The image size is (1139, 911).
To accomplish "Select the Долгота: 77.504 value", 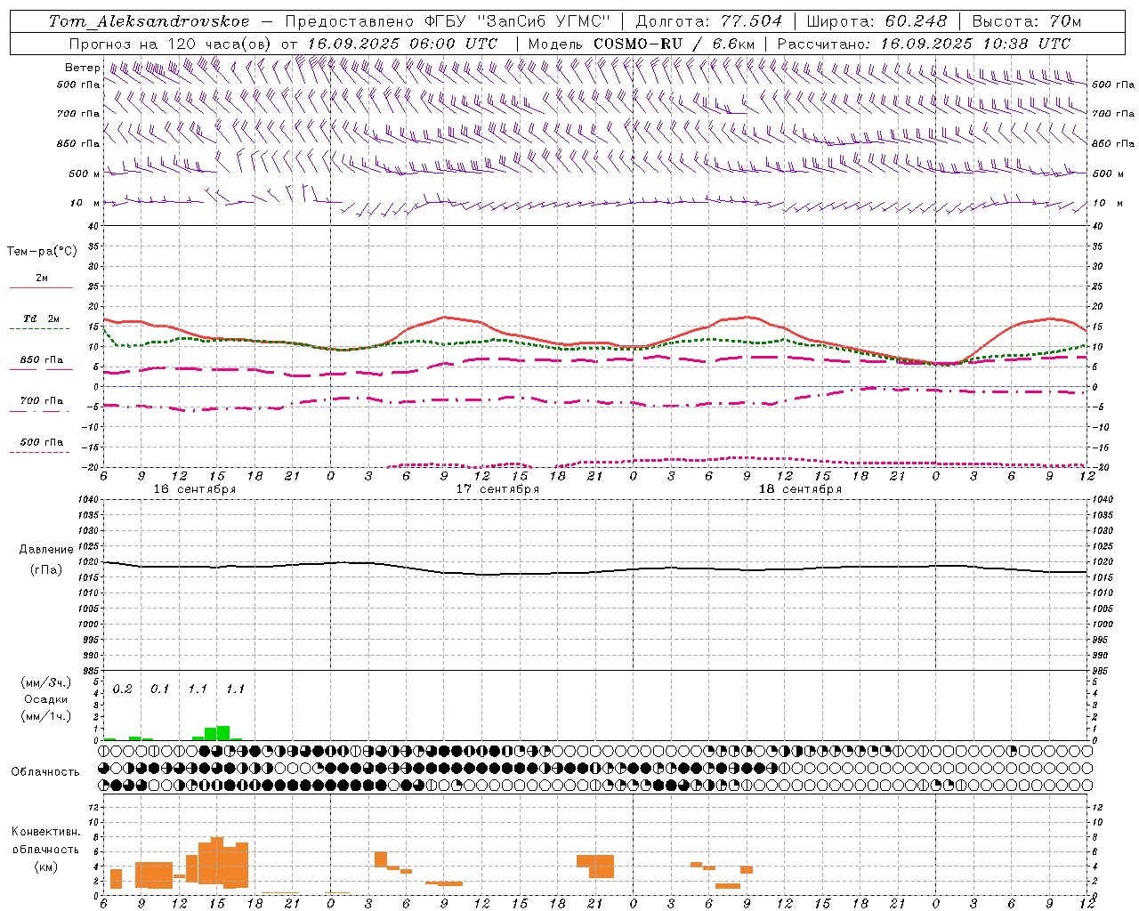I will click(x=709, y=21).
